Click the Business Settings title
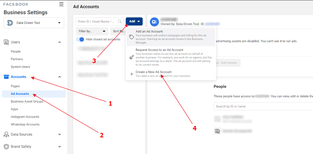Screen dimensions: 313x154 click(x=26, y=12)
